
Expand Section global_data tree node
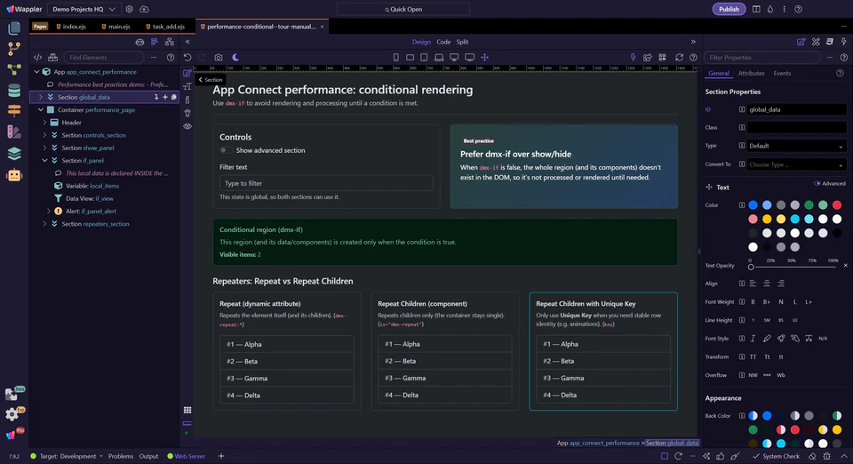pos(40,97)
